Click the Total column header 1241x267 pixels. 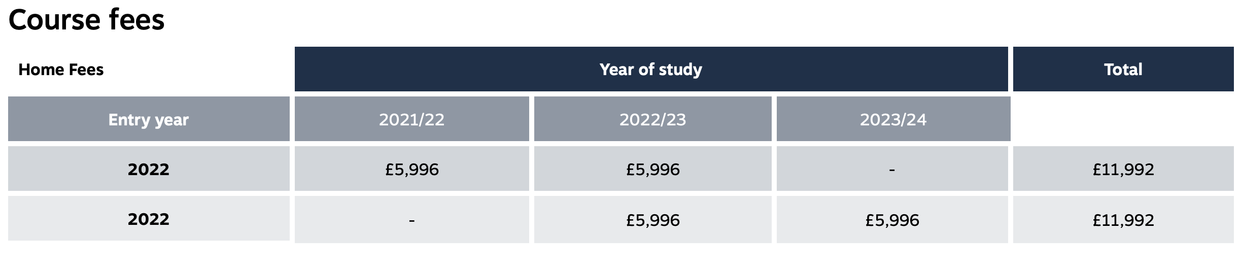1123,69
